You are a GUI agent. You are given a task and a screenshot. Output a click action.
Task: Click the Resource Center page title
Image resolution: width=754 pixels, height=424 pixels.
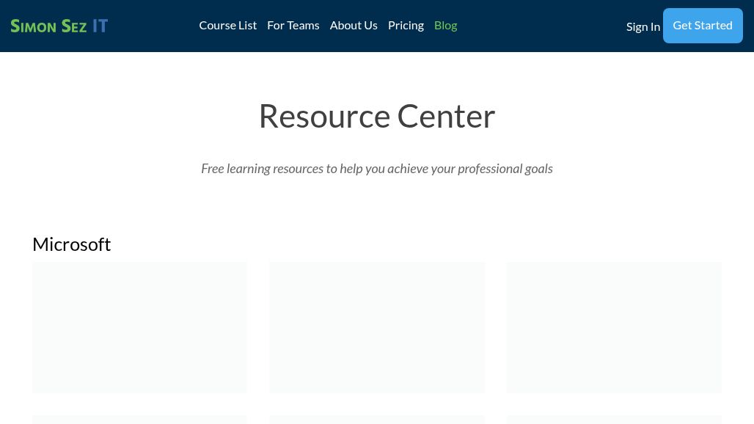tap(377, 115)
